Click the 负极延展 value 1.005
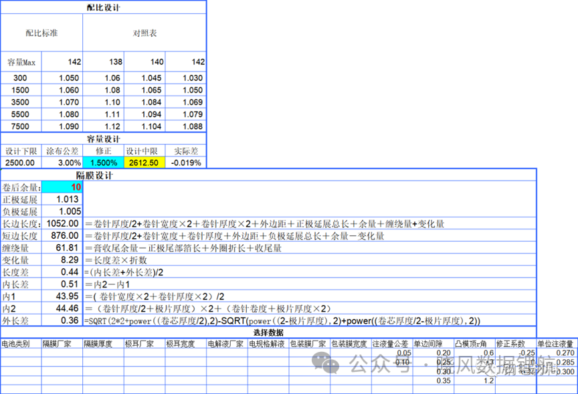The width and height of the screenshot is (578, 394). pos(62,211)
